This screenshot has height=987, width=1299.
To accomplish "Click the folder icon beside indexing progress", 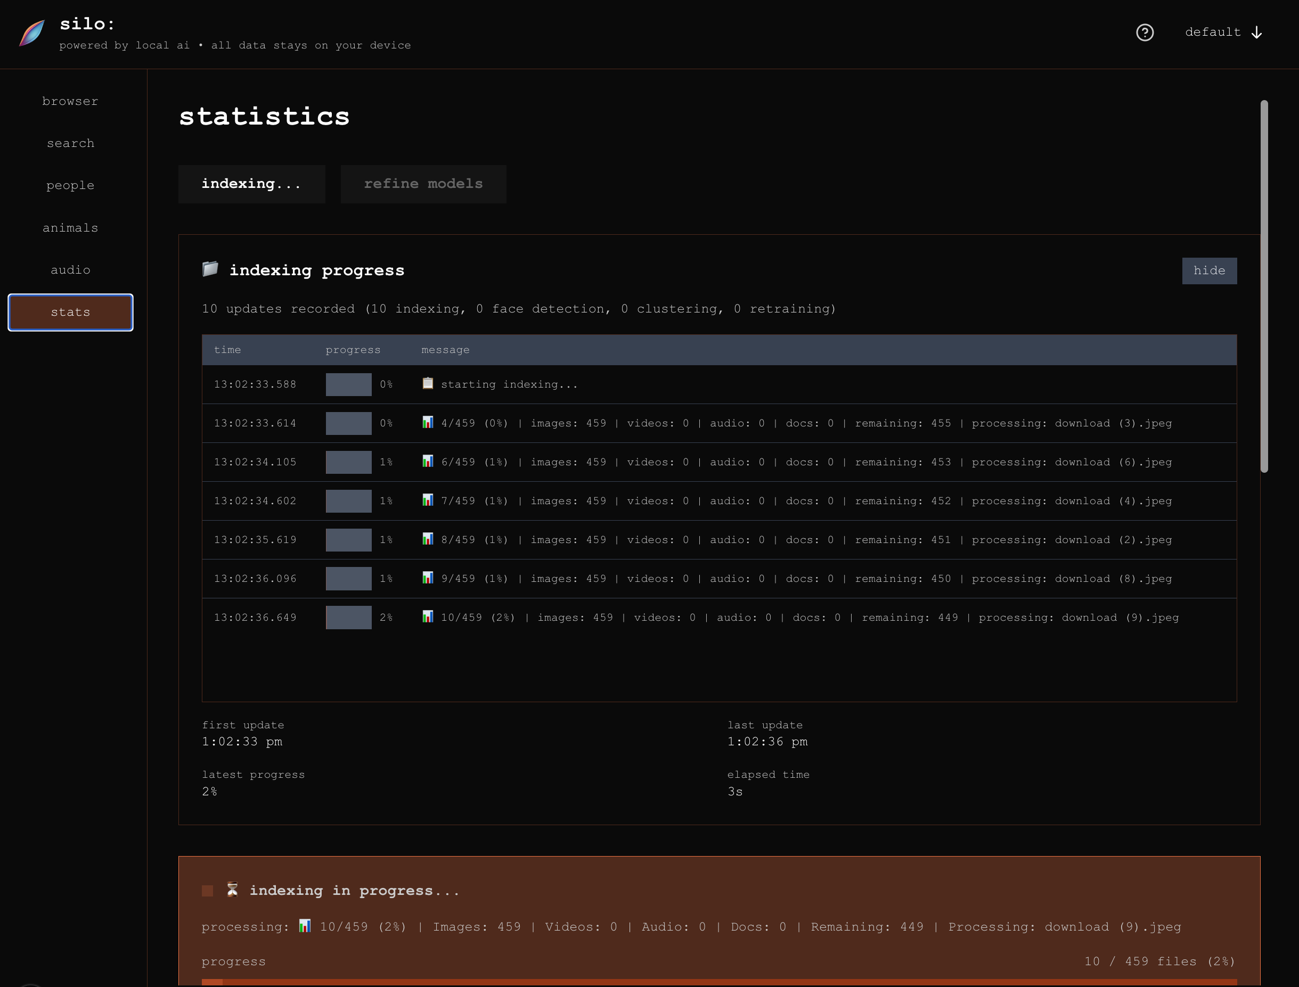I will [x=209, y=270].
